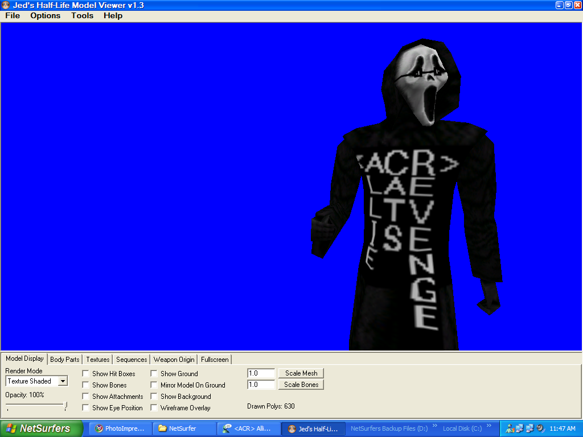Click the taskbar clock showing 11:47 AM
The width and height of the screenshot is (583, 437).
(x=562, y=428)
